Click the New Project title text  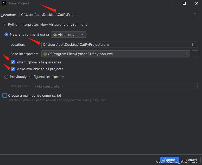(x=19, y=3)
